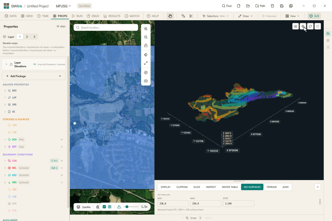The image size is (332, 221).
Task: Select layer 3
Action: coord(34,37)
